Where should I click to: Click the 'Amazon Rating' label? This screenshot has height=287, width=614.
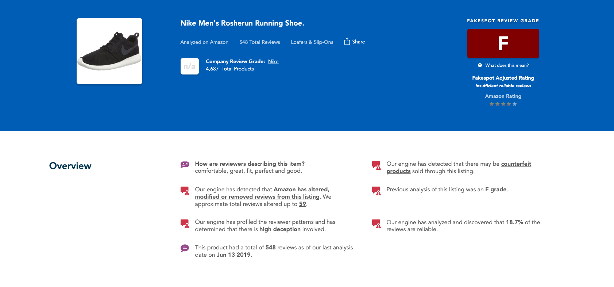(503, 96)
